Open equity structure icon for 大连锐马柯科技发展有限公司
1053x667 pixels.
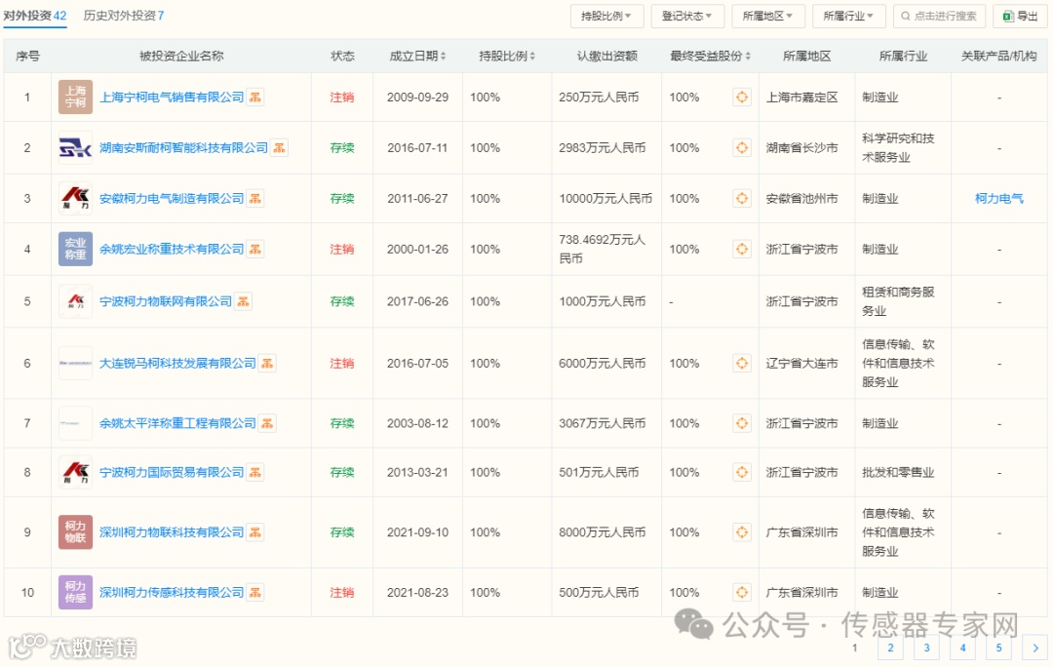pyautogui.click(x=267, y=364)
